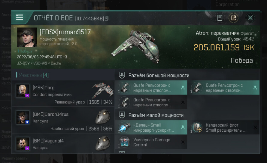This screenshot has height=163, width=267.
Task: Open the clipboard notes icon in header
Action: pyautogui.click(x=220, y=17)
